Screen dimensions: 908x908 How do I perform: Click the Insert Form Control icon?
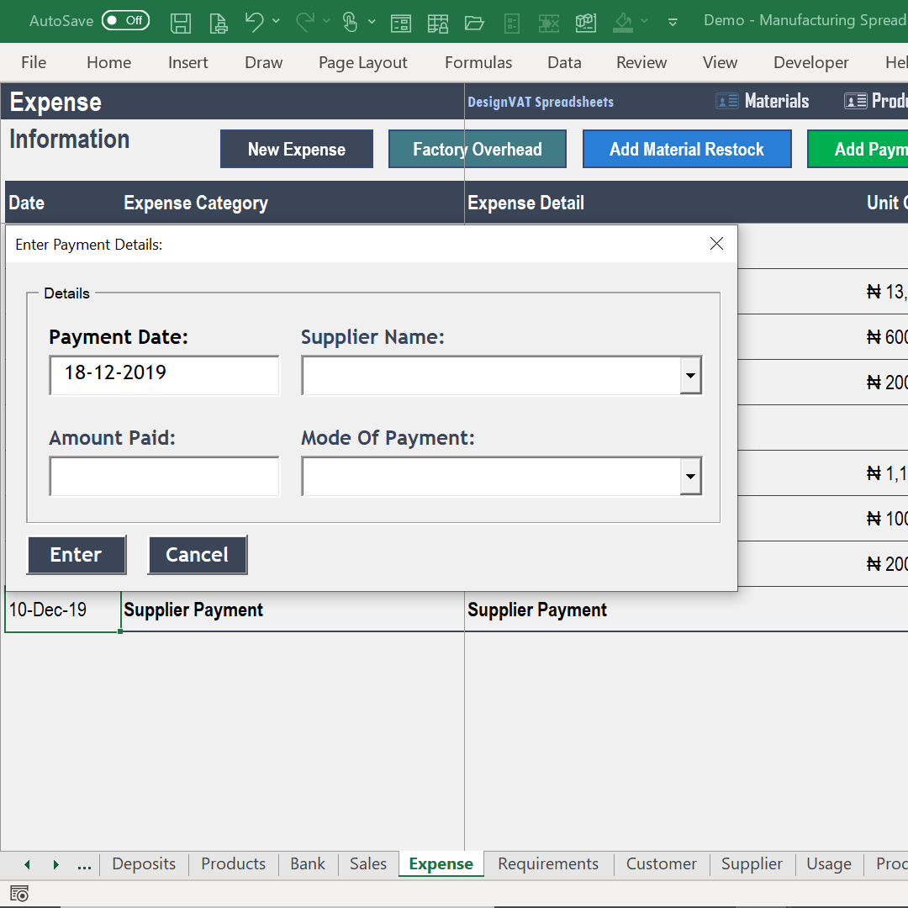click(x=401, y=23)
